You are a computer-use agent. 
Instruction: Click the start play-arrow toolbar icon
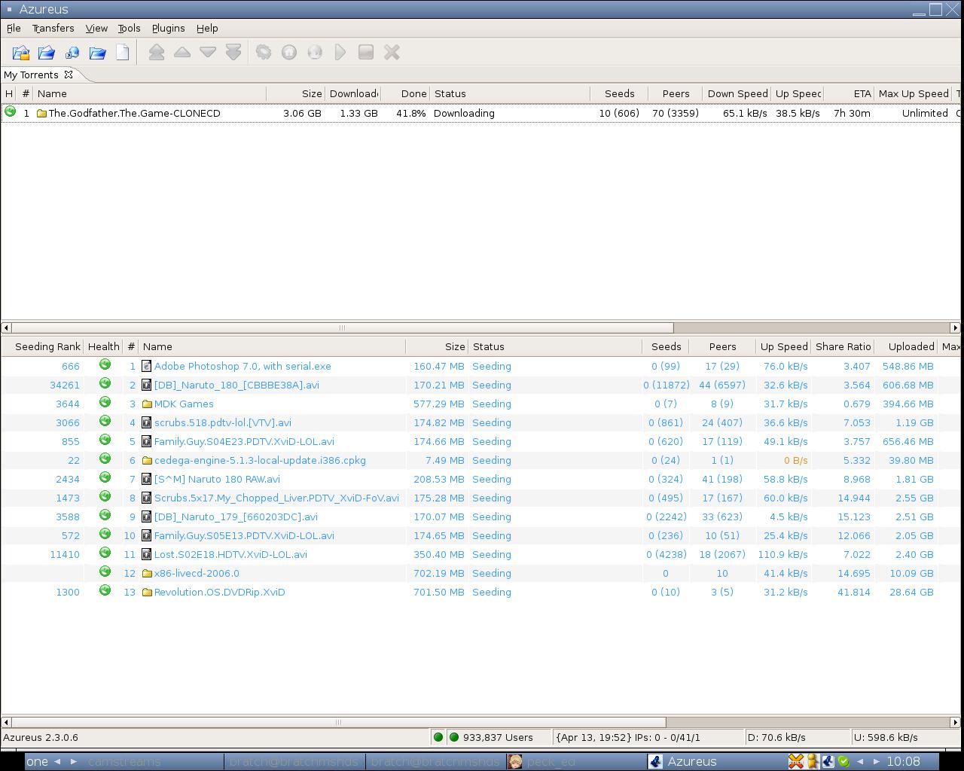tap(340, 52)
